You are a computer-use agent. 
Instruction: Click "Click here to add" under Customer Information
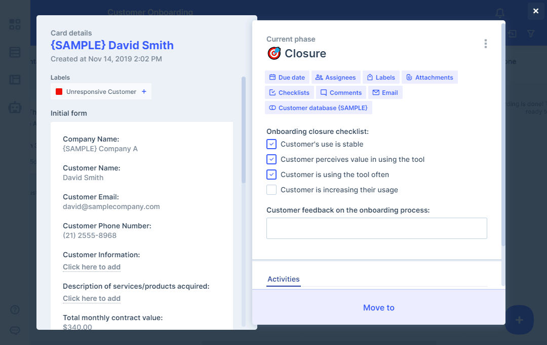point(92,267)
